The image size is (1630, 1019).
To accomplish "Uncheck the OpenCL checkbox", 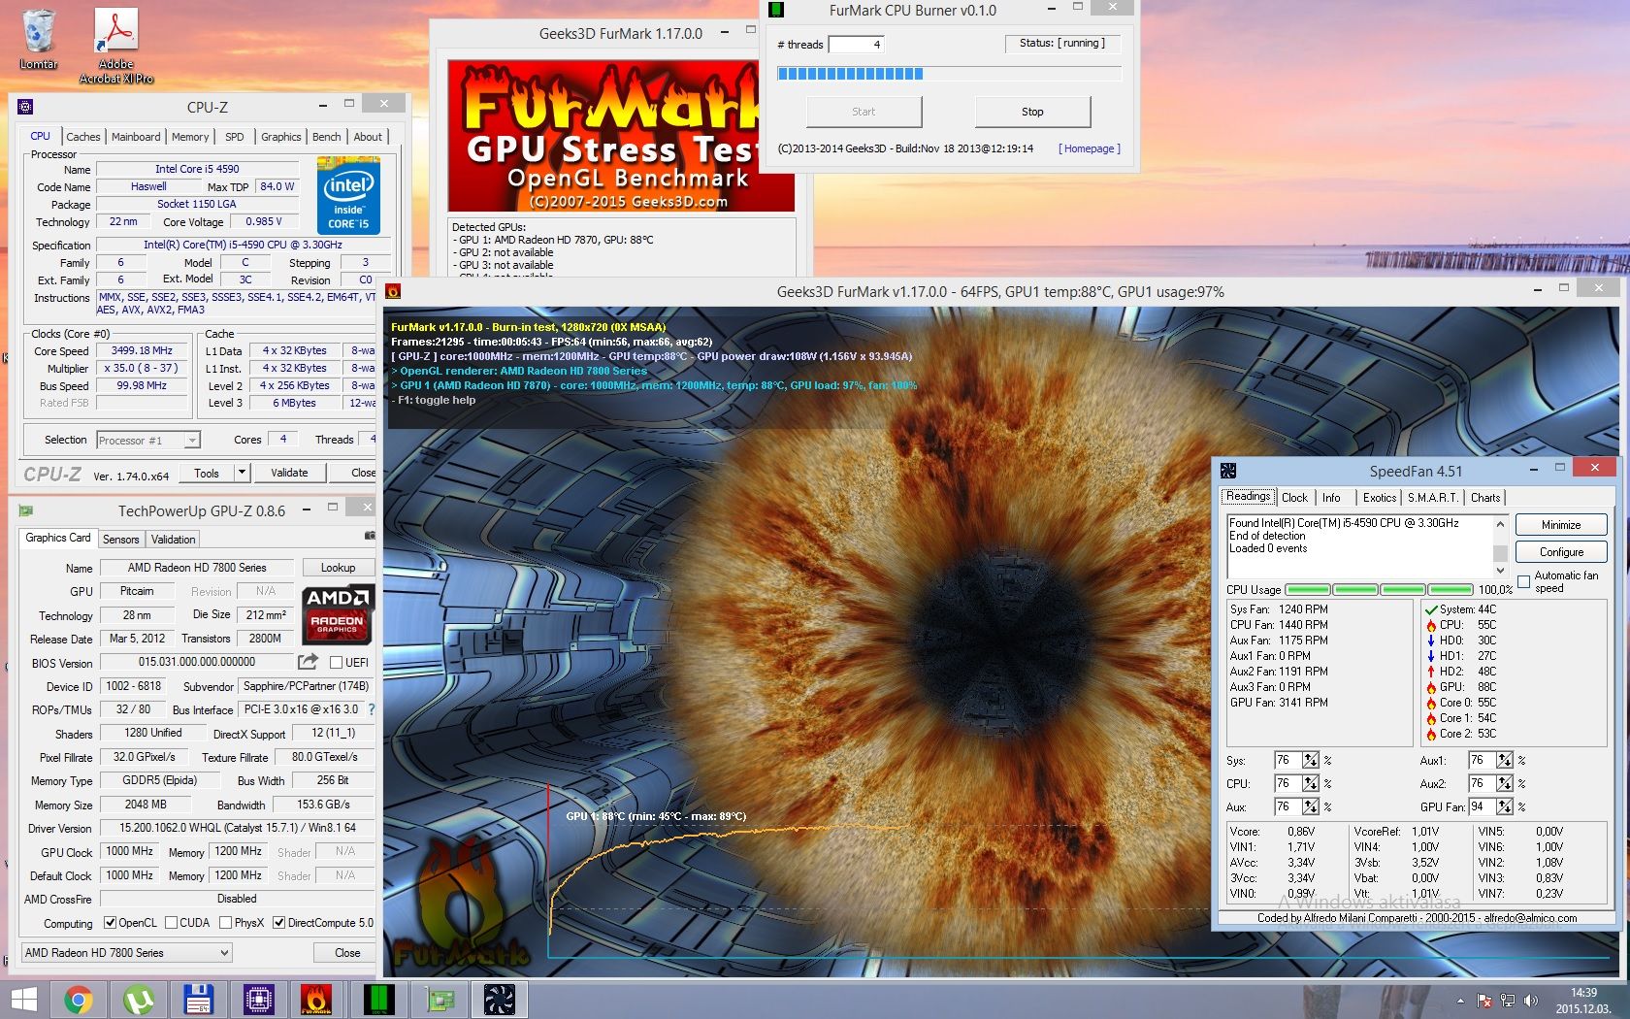I will (x=110, y=923).
